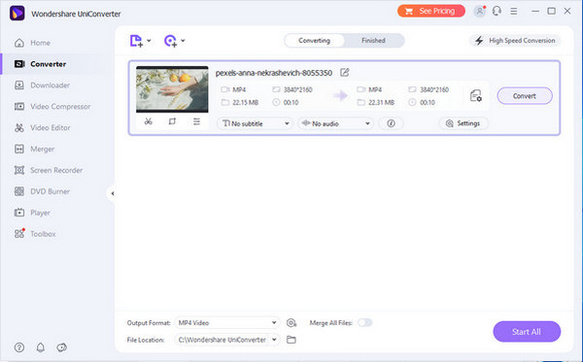Viewport: 583px width, 362px height.
Task: Click the source 22.15 MB size text
Action: (246, 103)
